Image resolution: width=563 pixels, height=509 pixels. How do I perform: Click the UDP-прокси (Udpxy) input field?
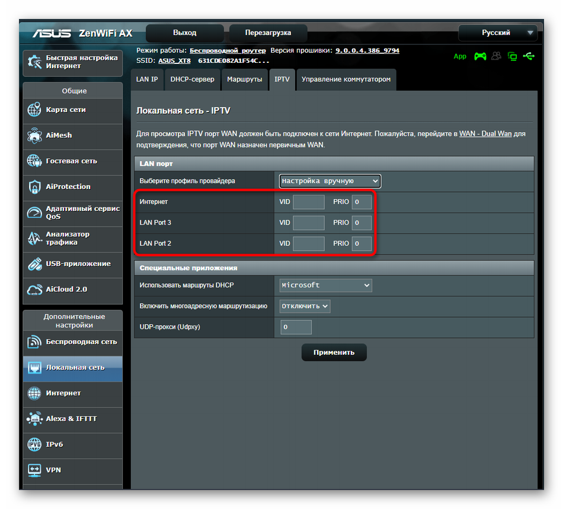tap(296, 327)
